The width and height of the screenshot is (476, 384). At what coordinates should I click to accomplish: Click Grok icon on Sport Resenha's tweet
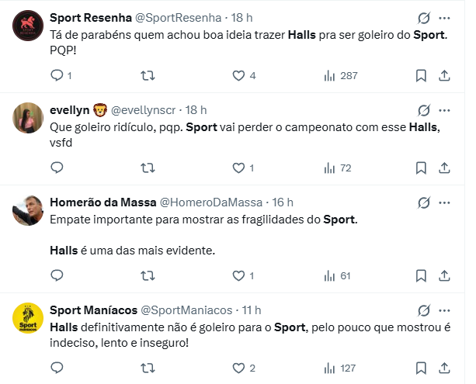click(424, 17)
